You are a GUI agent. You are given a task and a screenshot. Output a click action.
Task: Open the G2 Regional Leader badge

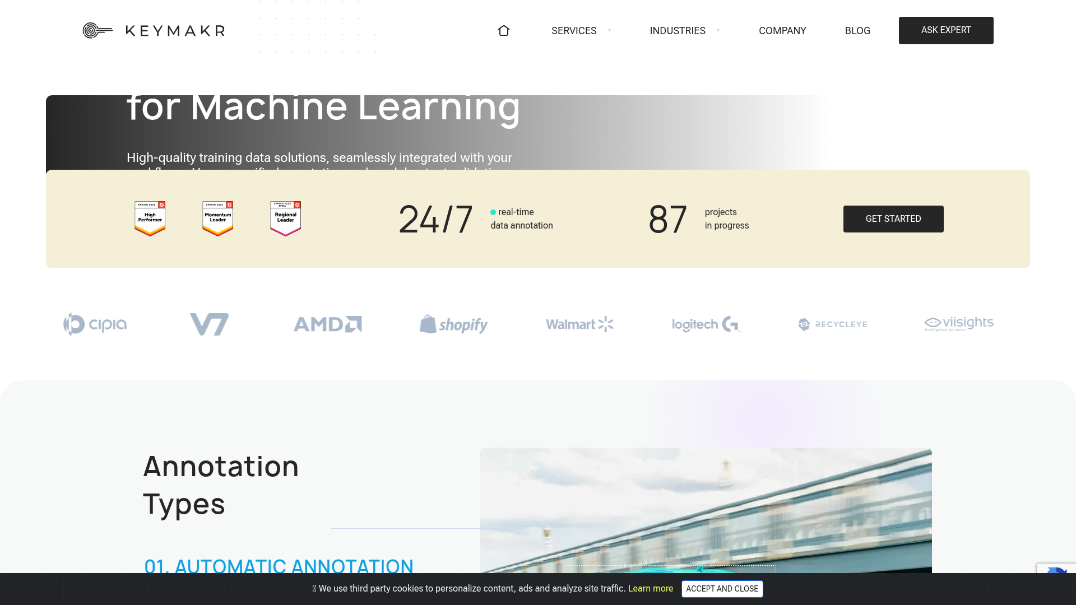[285, 218]
